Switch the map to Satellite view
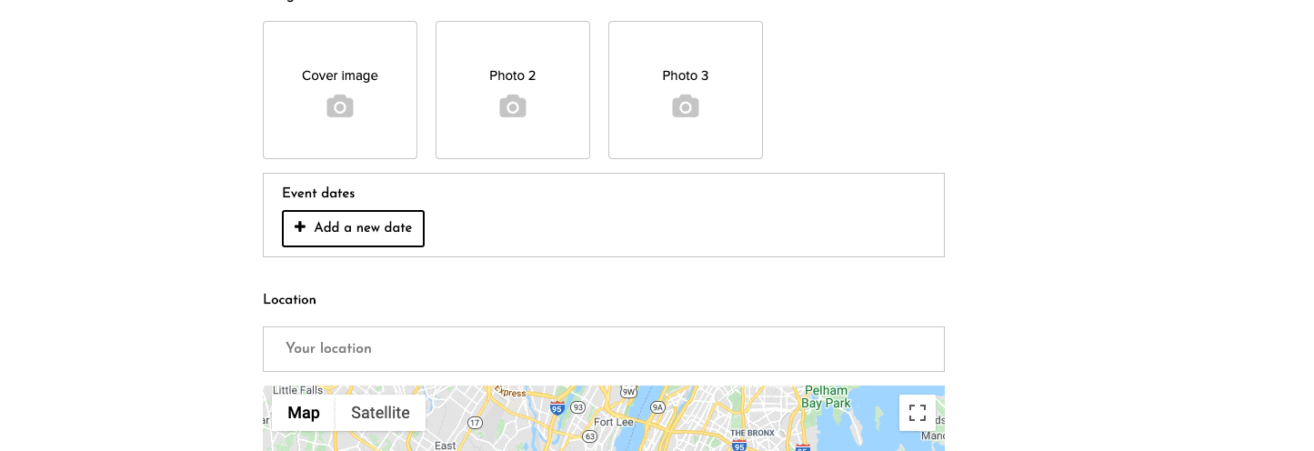Viewport: 1314px width, 451px height. (380, 413)
